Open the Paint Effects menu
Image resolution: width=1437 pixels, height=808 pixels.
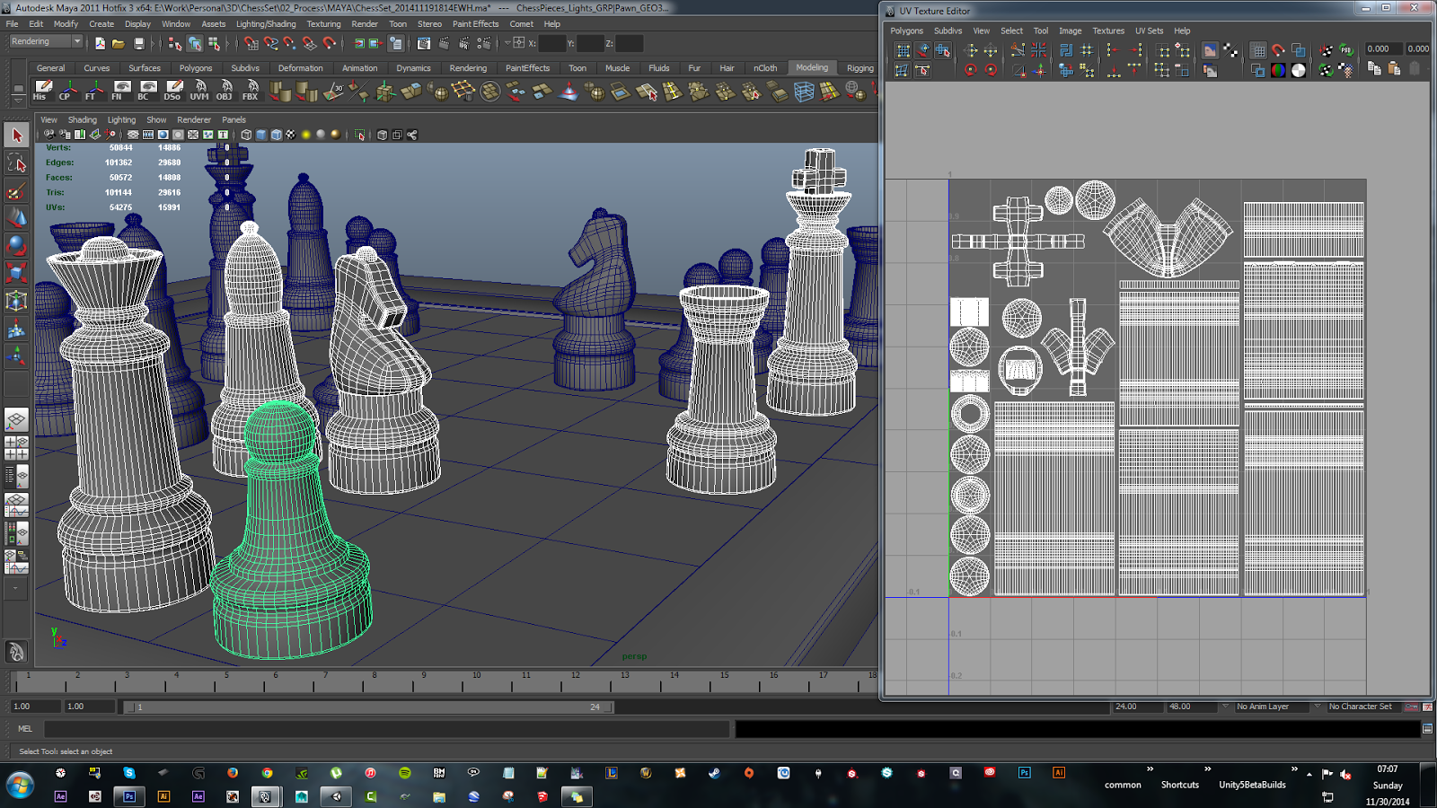click(475, 24)
